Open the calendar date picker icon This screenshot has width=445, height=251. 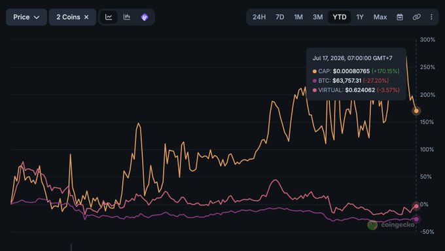(400, 17)
